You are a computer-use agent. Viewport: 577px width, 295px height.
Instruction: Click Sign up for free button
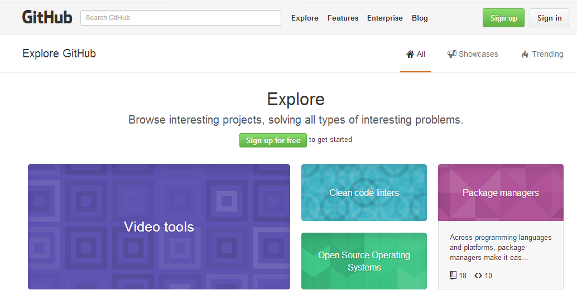click(x=273, y=140)
